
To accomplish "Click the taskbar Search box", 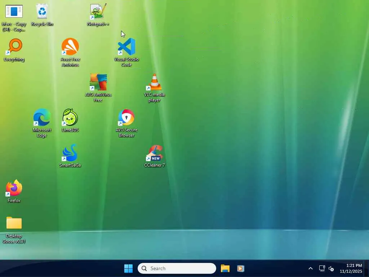I will (177, 268).
